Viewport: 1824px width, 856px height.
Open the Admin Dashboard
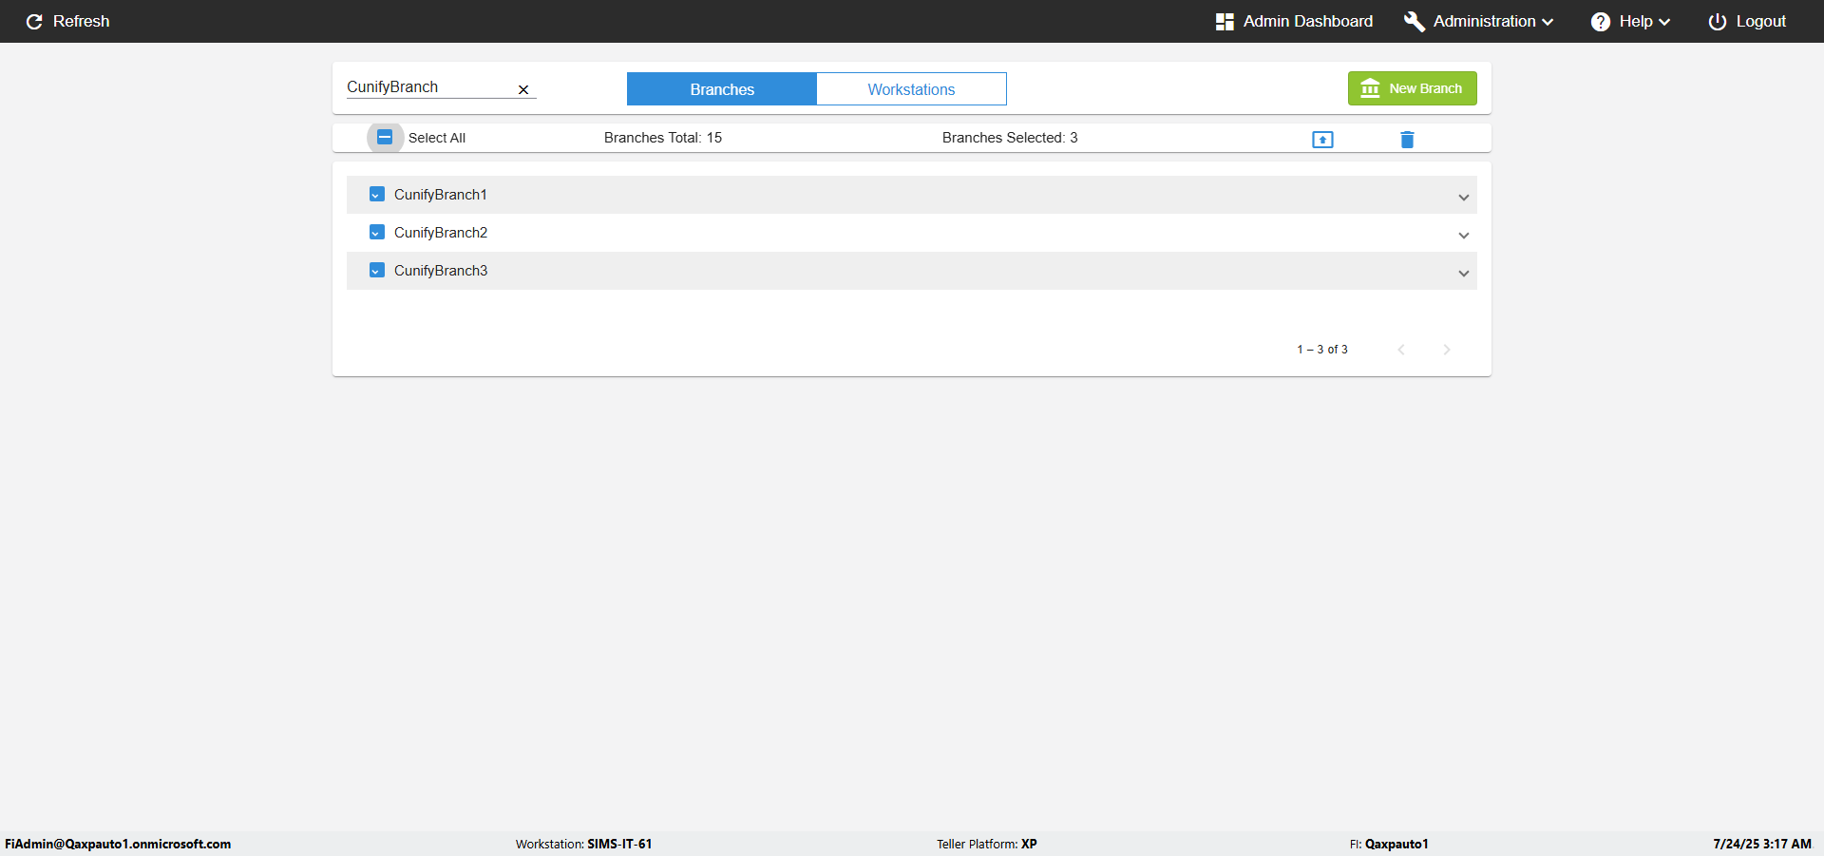1294,21
